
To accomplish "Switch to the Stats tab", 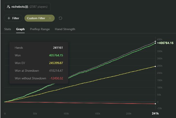I will point(7,29).
